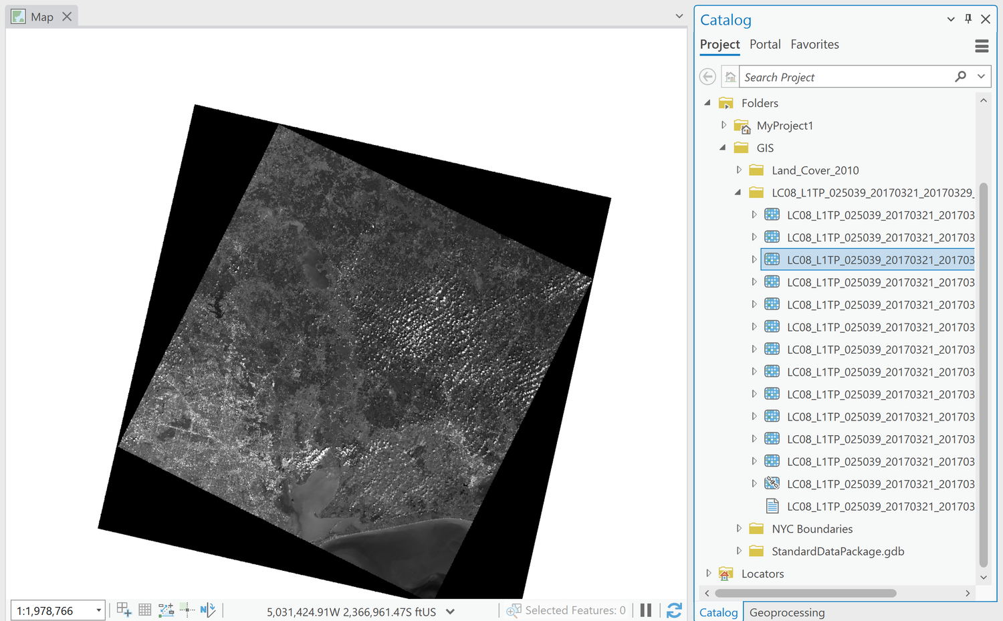This screenshot has height=621, width=1003.
Task: Pause map drawing using status bar icon
Action: click(x=646, y=610)
